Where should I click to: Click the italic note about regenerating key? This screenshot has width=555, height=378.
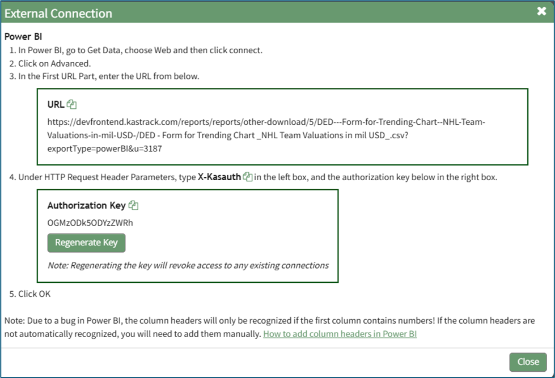[188, 265]
